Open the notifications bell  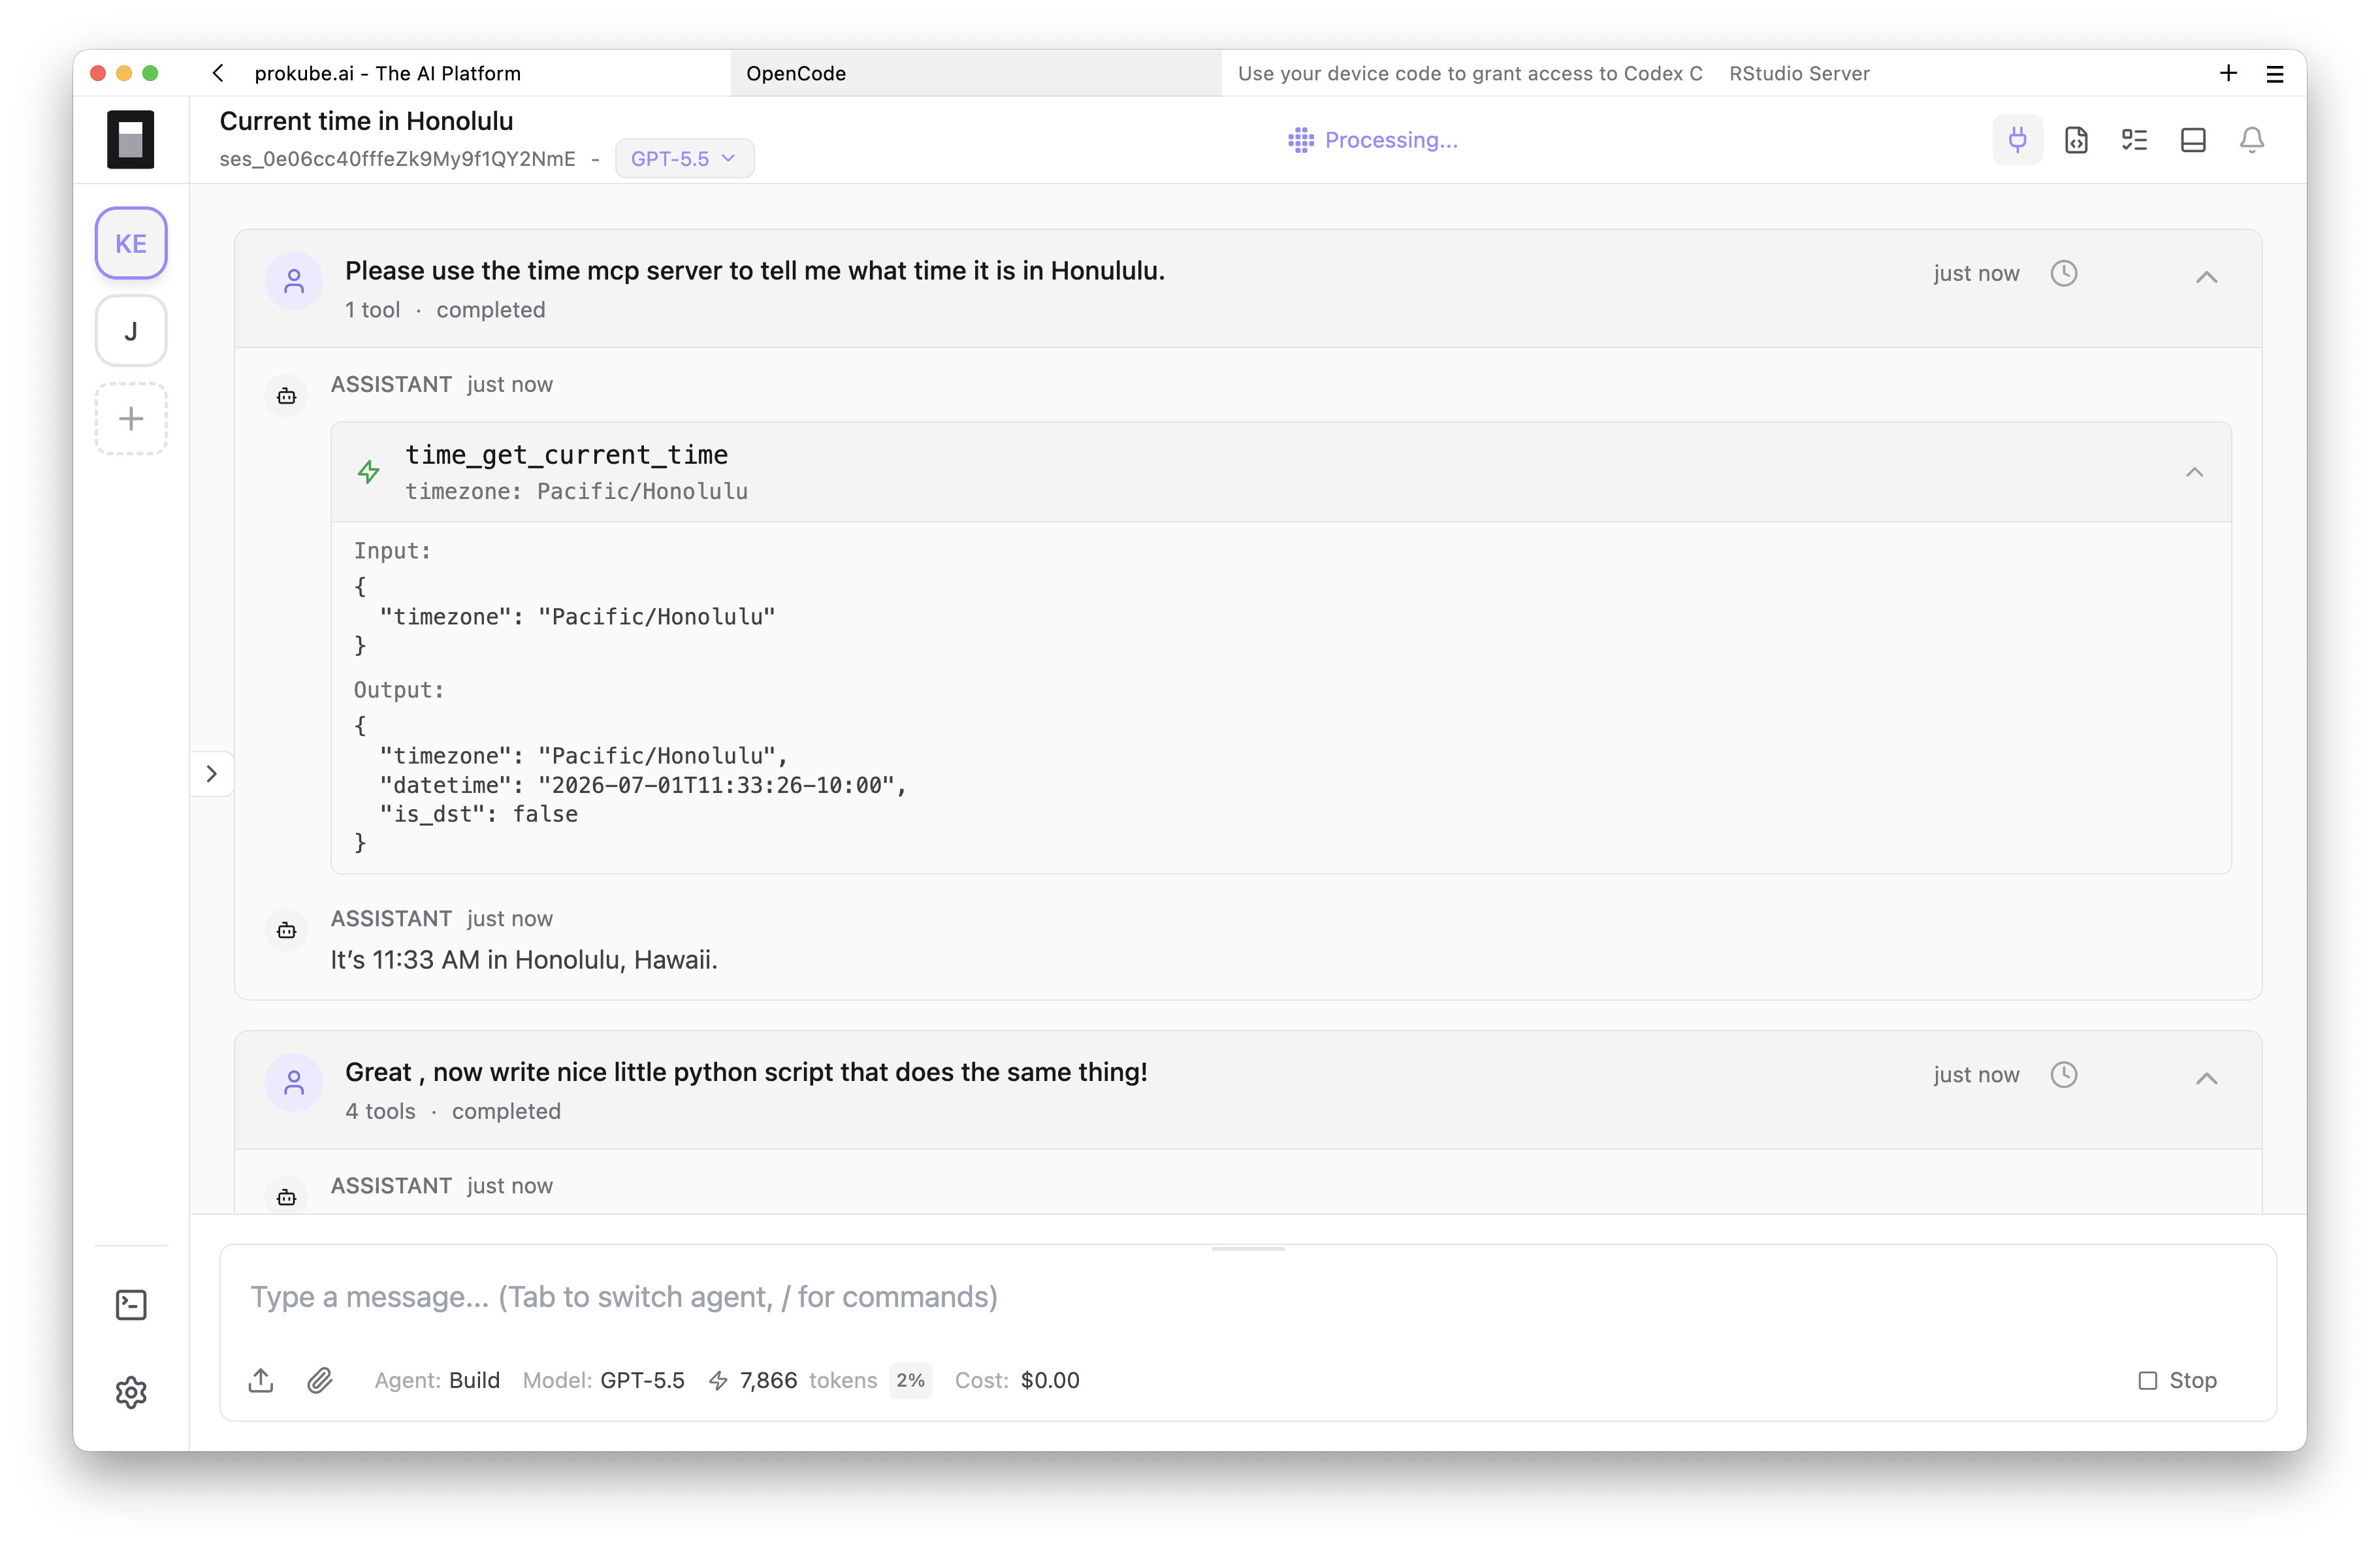click(2252, 140)
